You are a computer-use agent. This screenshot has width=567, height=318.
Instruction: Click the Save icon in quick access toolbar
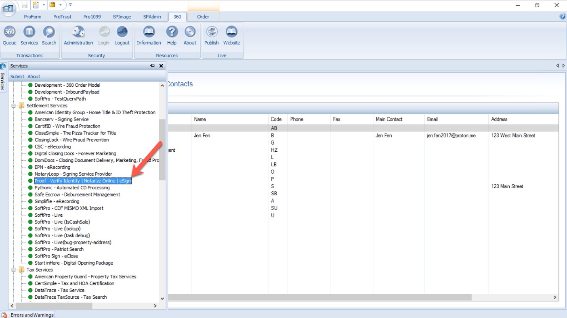coord(25,5)
